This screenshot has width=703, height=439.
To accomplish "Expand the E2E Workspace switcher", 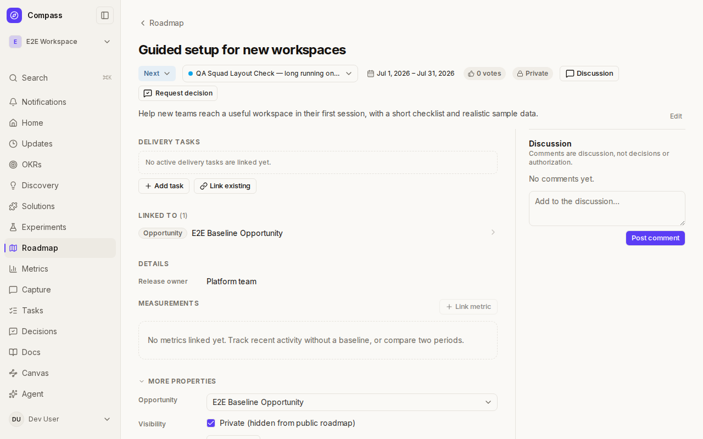I will click(60, 42).
